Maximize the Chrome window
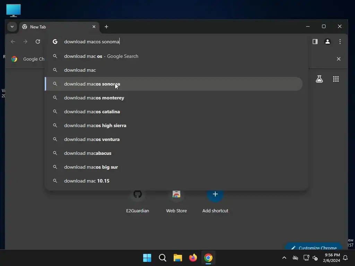355x266 pixels. (x=324, y=26)
